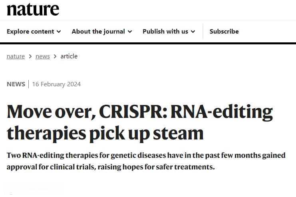Expand the About the journal chevron arrow
This screenshot has height=197, width=296.
130,32
